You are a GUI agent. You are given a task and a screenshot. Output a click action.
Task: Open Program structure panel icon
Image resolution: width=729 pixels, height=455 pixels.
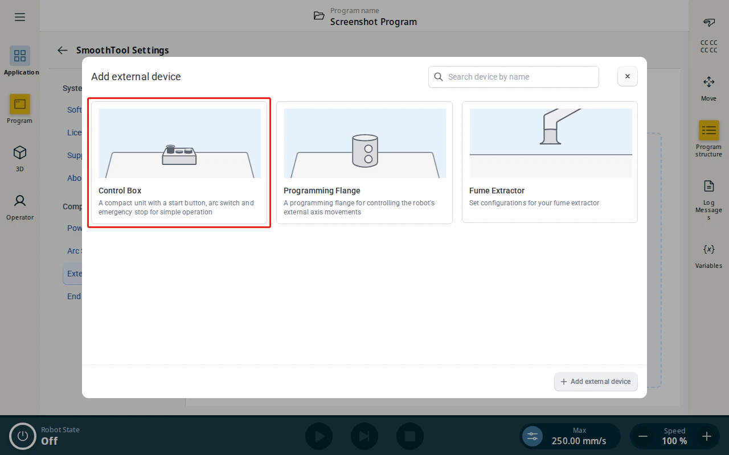pos(709,130)
